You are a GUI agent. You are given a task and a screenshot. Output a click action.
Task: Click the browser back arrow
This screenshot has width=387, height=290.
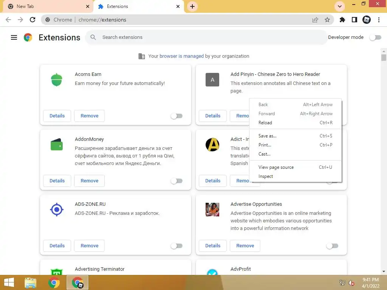(x=8, y=20)
